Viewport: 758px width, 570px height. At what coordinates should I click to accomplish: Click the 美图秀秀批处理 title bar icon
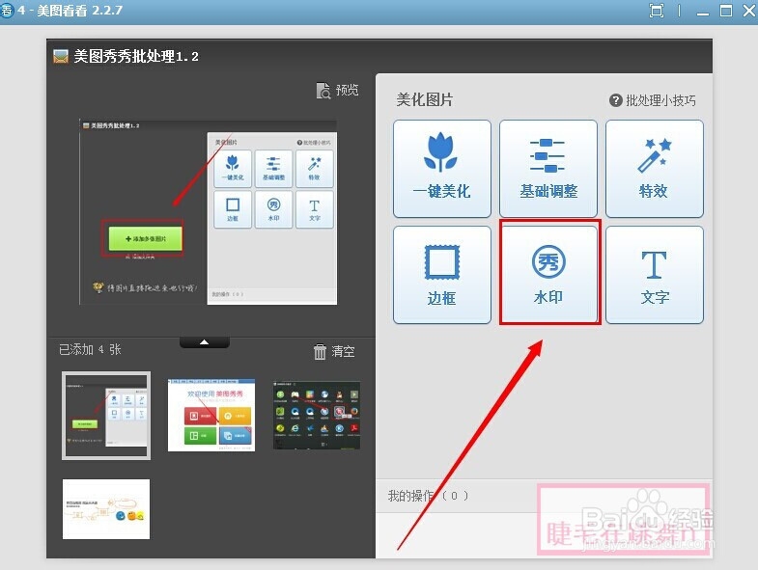tap(61, 57)
